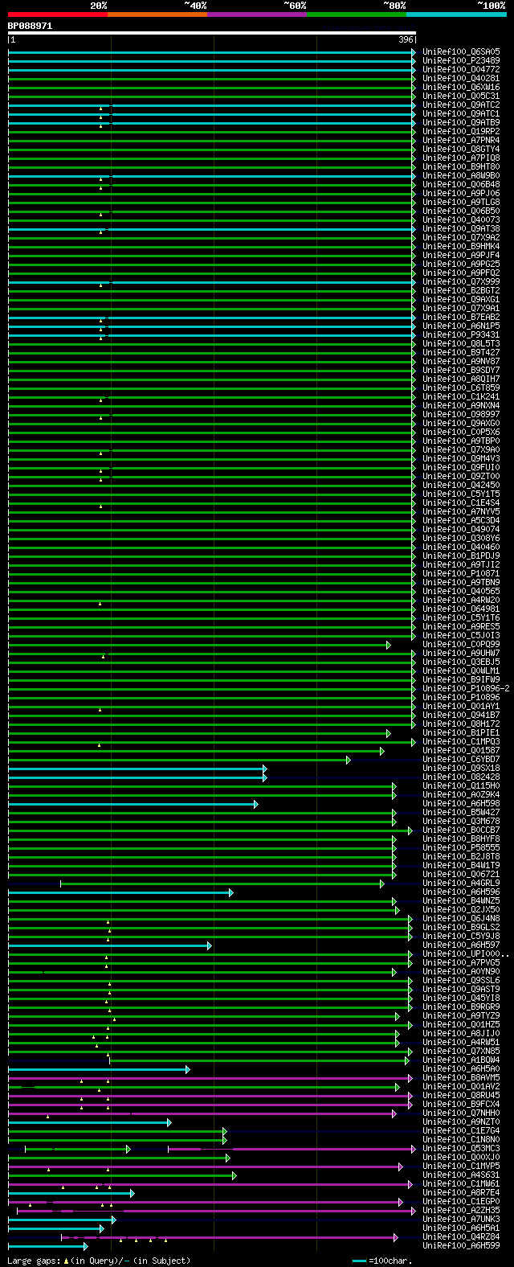Select the UniRef100_O98997 label
This screenshot has width=514, height=1267.
[x=461, y=415]
